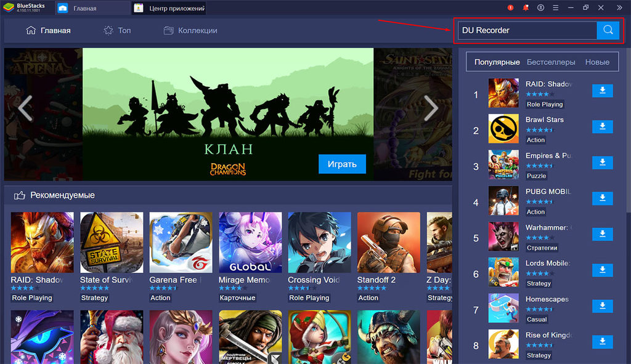Open Brawl Stars icon in ranking
The image size is (631, 364).
click(x=503, y=129)
